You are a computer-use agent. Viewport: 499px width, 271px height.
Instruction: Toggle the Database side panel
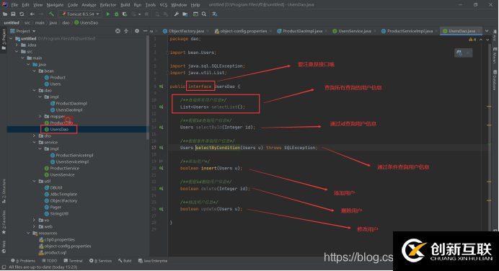coord(495,80)
